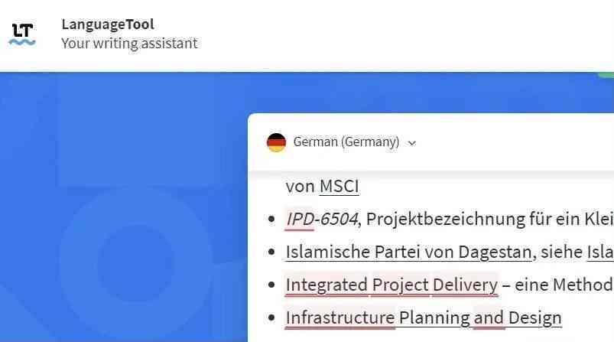Click the 'Your writing assistant' tagline
This screenshot has height=342, width=614.
pos(130,43)
